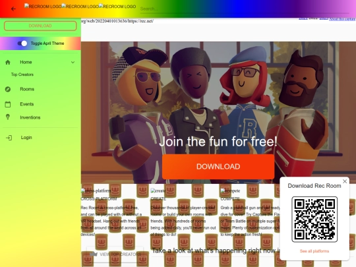356x267 pixels.
Task: Click the Download Rec Room popup title
Action: (314, 186)
